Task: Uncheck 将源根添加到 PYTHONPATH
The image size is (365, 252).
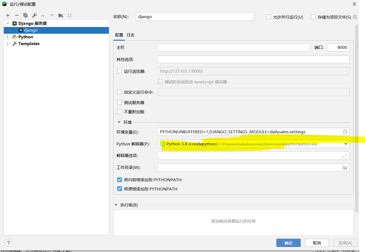Action: pos(119,189)
